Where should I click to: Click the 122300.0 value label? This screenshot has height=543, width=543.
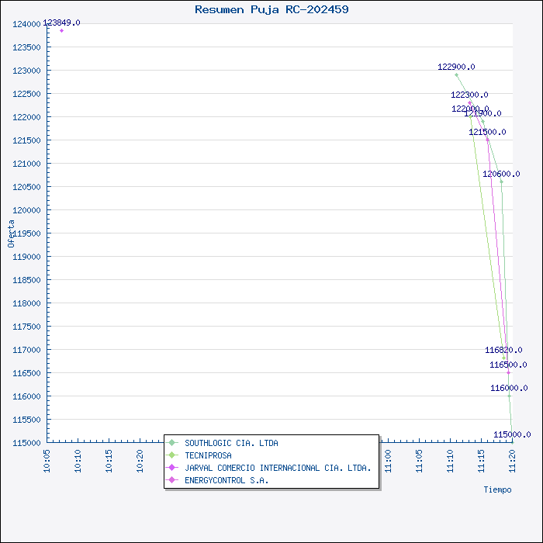click(x=469, y=95)
